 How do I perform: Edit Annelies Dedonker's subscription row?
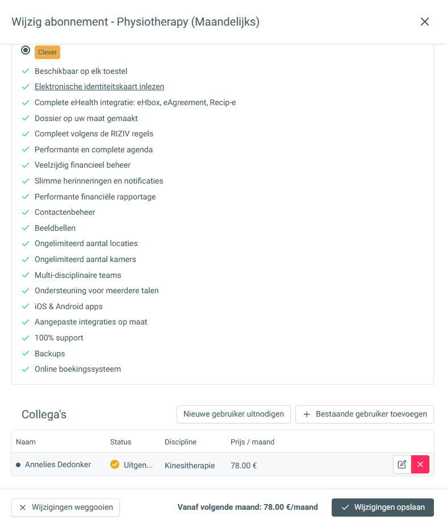tap(402, 464)
